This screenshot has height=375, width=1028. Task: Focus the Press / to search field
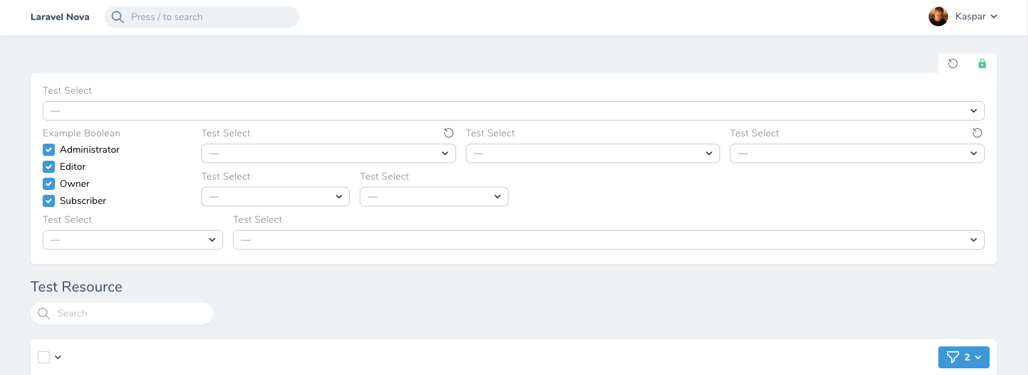202,17
